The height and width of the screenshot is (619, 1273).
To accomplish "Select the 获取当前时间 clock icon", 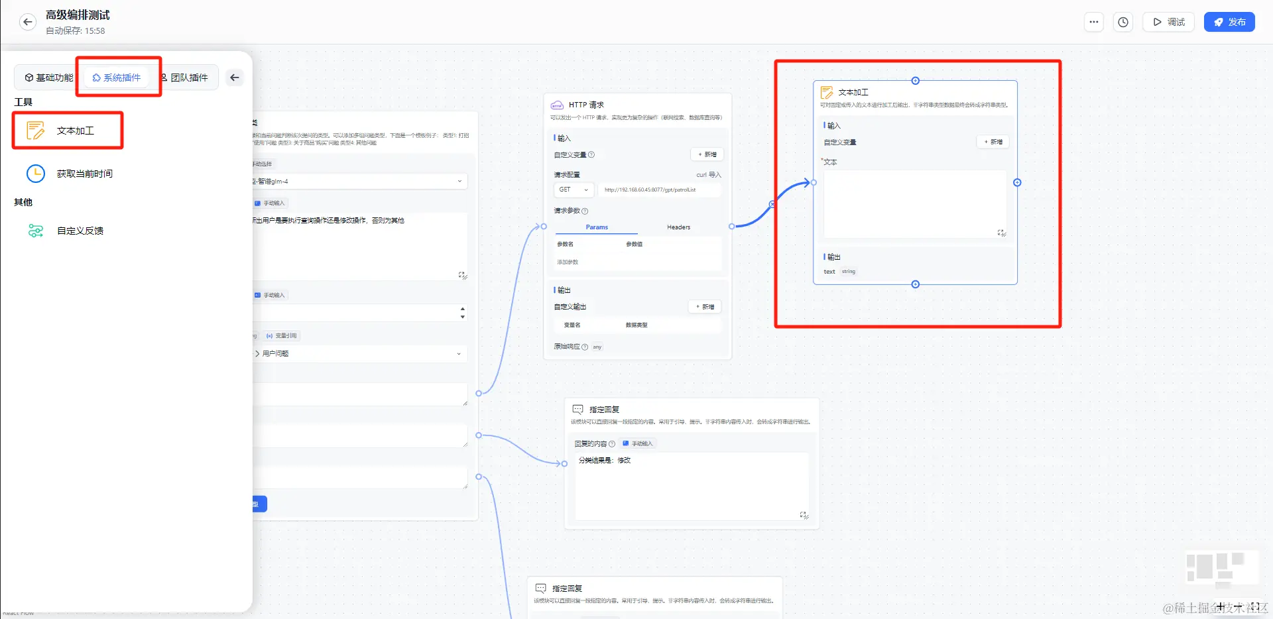I will tap(36, 174).
